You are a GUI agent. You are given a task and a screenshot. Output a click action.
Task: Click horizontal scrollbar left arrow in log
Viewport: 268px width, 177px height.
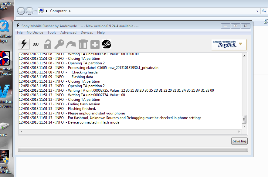pyautogui.click(x=22, y=131)
